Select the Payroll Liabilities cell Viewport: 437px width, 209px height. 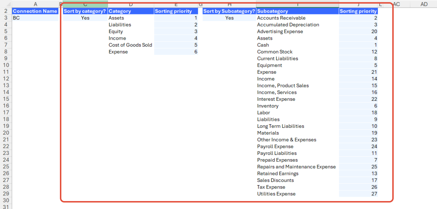(297, 153)
